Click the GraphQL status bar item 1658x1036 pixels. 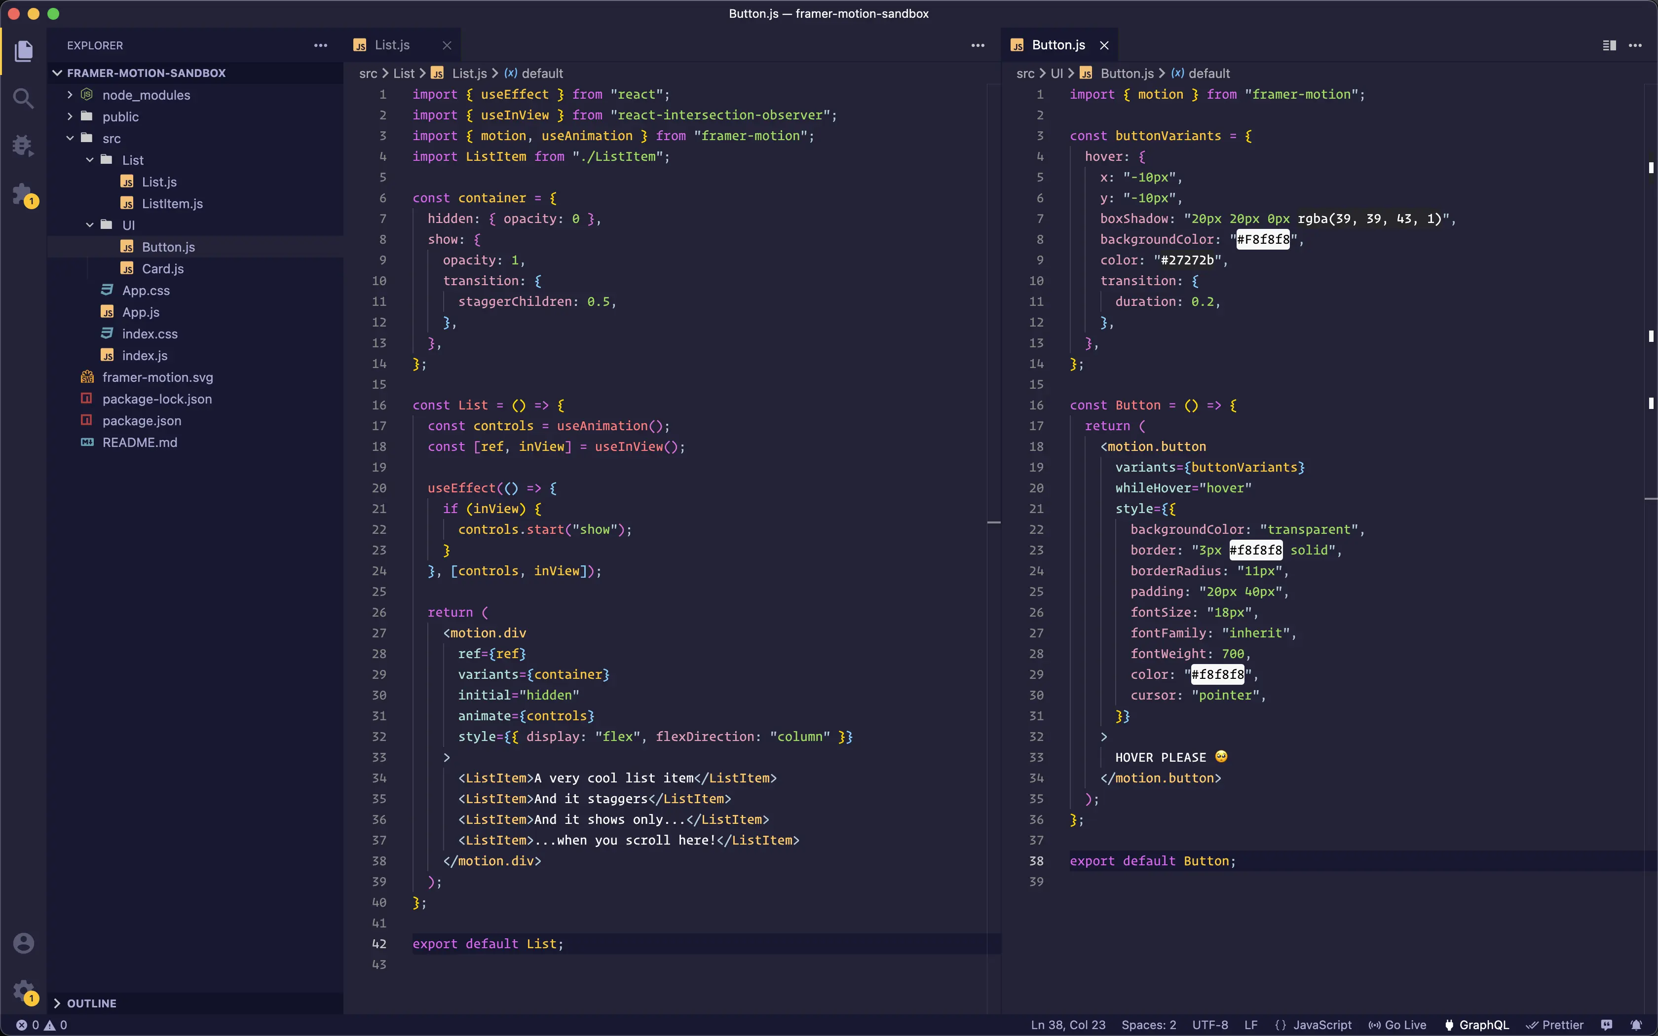coord(1476,1025)
